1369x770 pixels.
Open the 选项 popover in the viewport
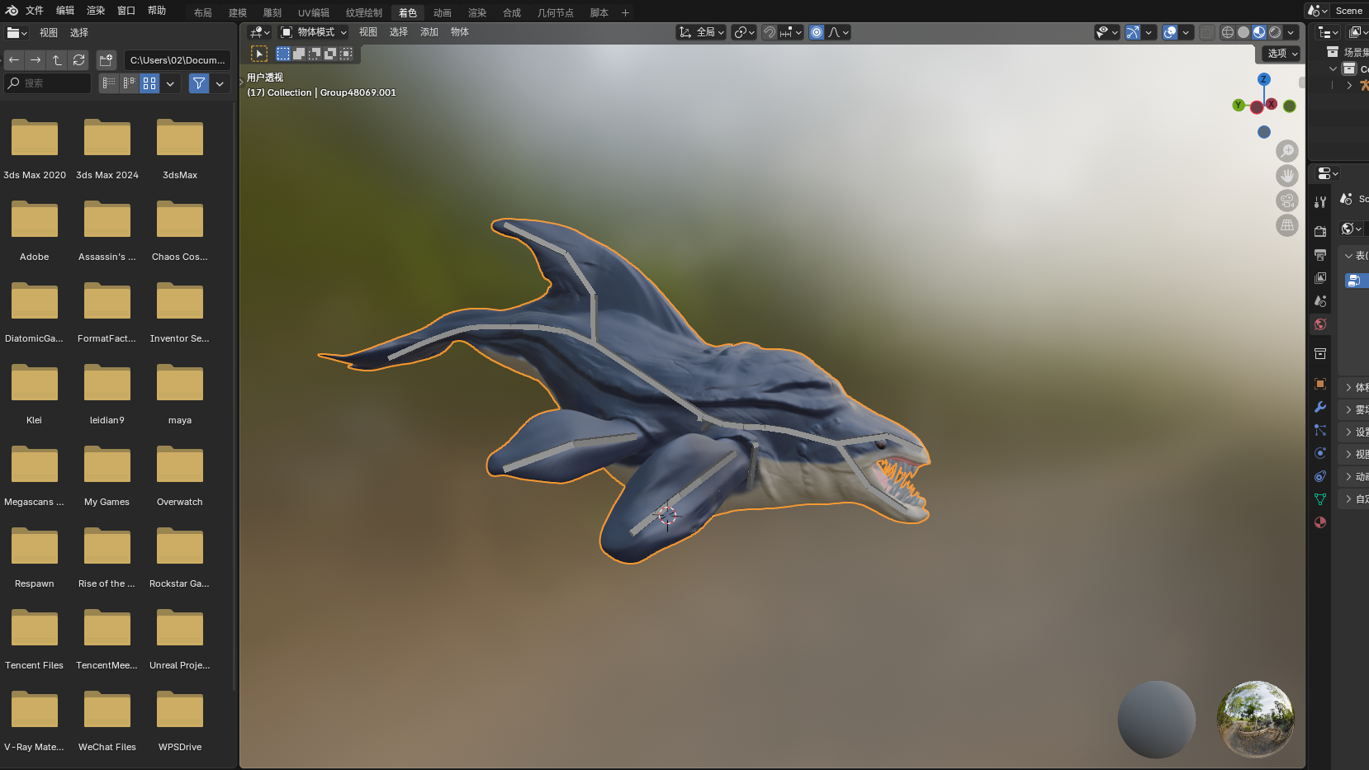click(x=1279, y=53)
